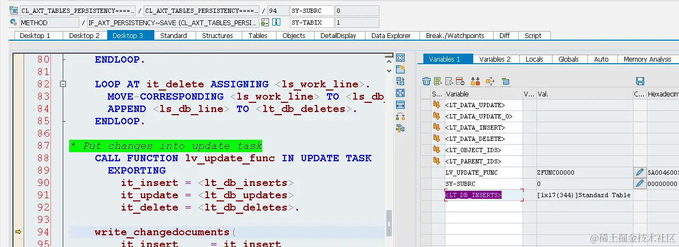Viewport: 679px width, 247px height.
Task: Click the <LT_DATA_INSERT> variable cell
Action: tap(483, 128)
